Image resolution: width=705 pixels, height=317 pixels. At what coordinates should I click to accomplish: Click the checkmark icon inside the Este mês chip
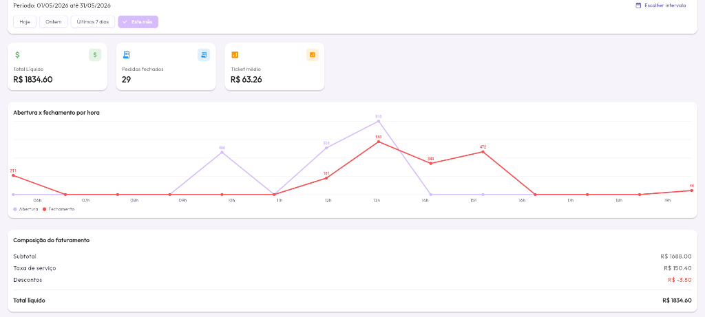(x=125, y=21)
